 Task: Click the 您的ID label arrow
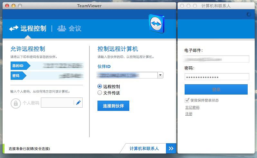click(20, 66)
